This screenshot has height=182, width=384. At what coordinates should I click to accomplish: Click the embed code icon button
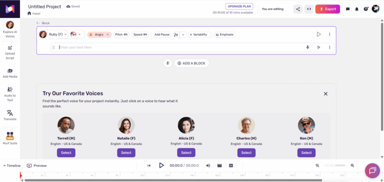309,9
